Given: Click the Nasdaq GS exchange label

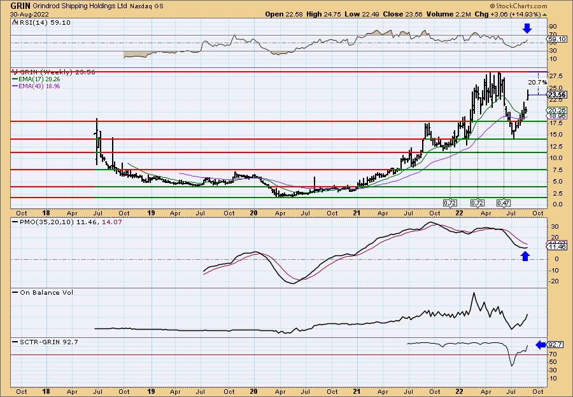Looking at the screenshot, I should [146, 6].
